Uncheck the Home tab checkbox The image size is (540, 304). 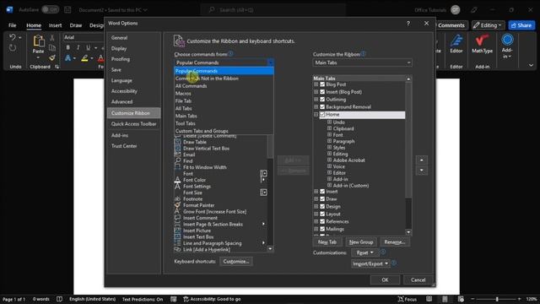322,115
